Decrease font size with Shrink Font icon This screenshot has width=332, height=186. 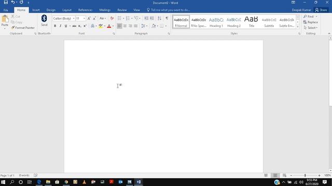[94, 19]
